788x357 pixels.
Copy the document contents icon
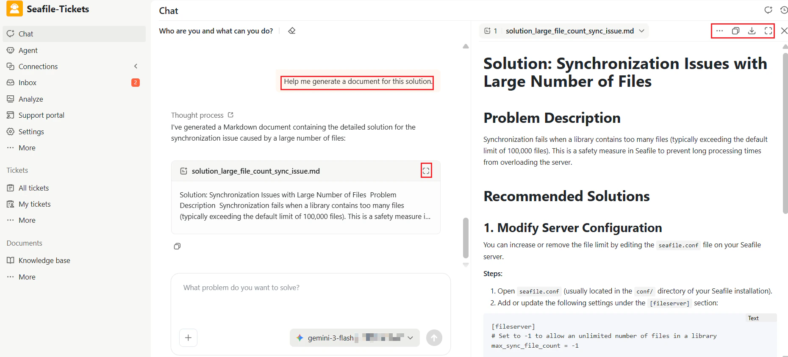click(735, 31)
